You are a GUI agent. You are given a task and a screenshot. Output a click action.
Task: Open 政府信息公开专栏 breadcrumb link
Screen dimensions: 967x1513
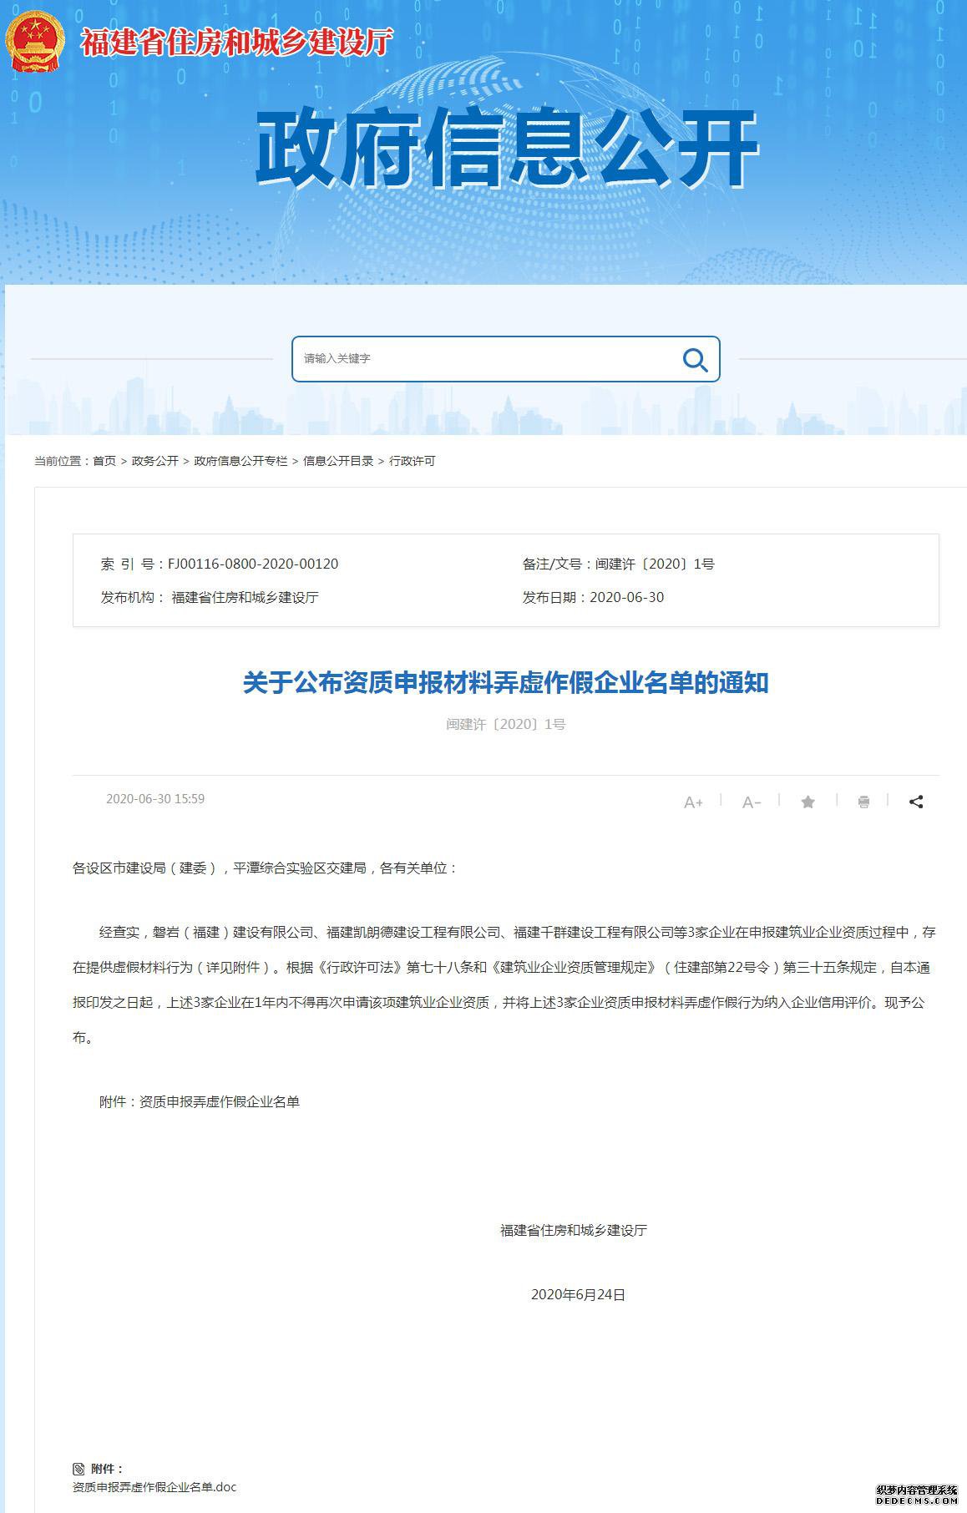(x=240, y=461)
